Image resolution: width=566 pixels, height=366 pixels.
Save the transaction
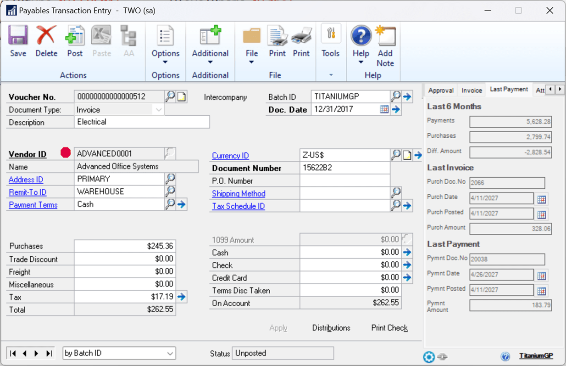[18, 41]
